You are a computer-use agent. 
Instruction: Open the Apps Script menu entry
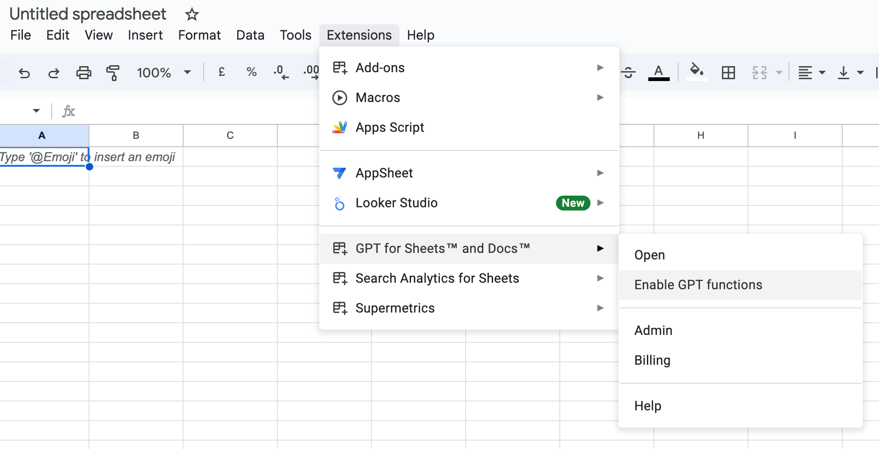[390, 128]
